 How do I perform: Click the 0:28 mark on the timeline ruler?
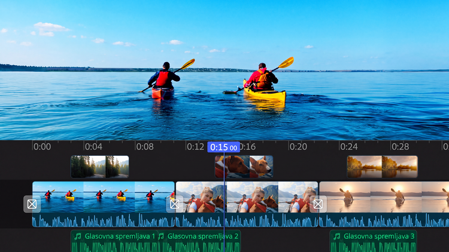coord(401,147)
